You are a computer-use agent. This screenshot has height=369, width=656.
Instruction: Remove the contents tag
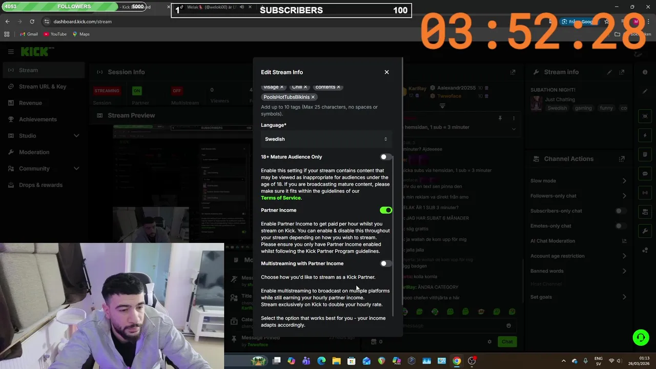(338, 87)
